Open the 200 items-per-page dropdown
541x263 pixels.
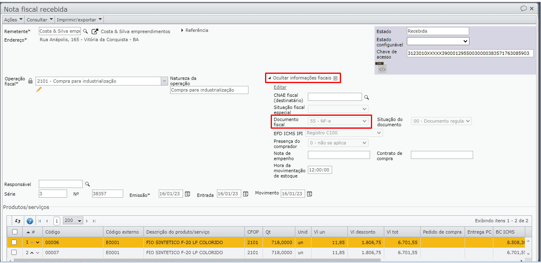click(x=73, y=221)
